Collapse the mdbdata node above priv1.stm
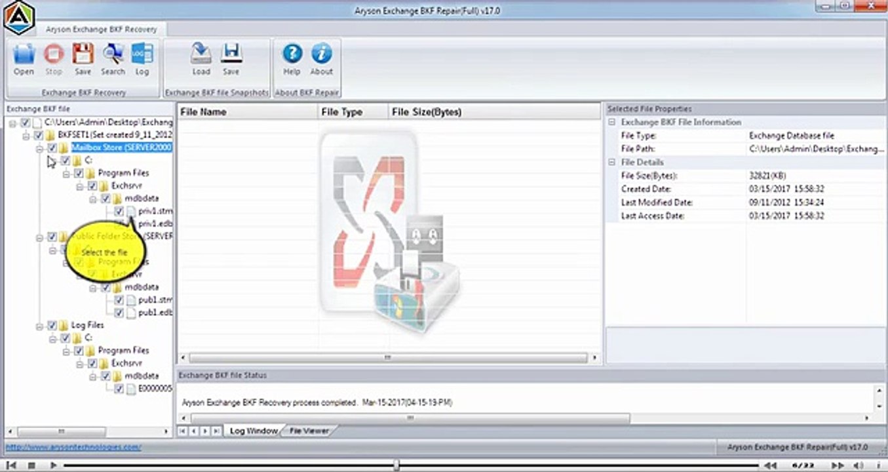This screenshot has width=888, height=472. point(93,198)
